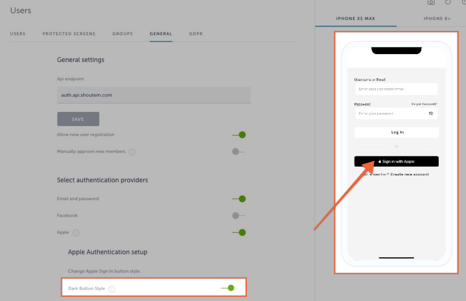Click info icon beside Dark Button Style

click(112, 289)
